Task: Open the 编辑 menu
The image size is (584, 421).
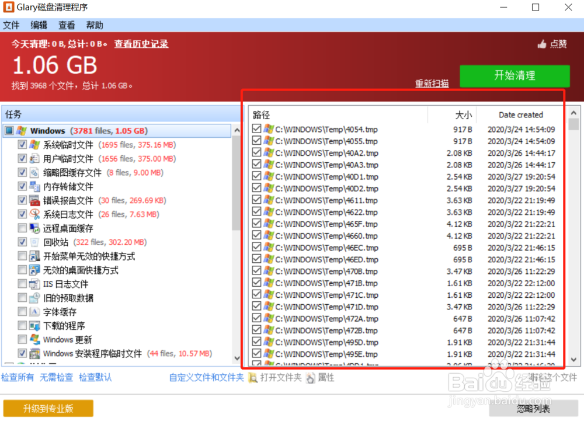Action: [x=39, y=25]
